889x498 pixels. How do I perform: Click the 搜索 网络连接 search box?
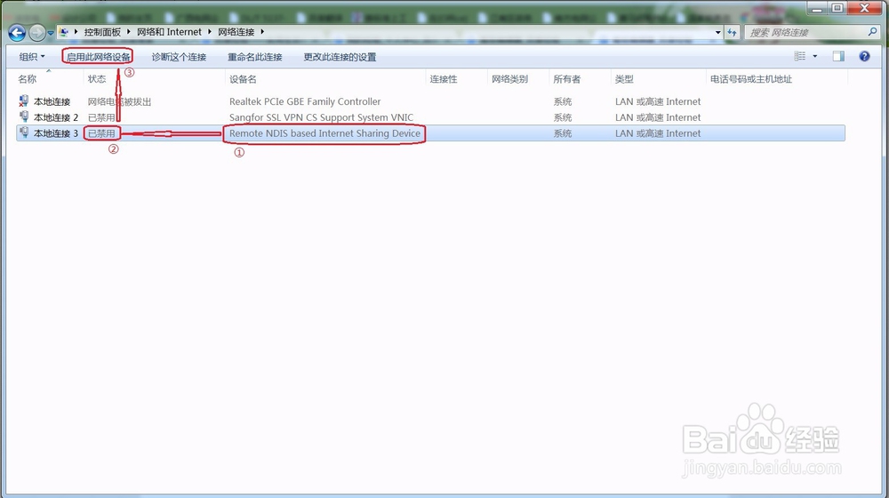(805, 32)
